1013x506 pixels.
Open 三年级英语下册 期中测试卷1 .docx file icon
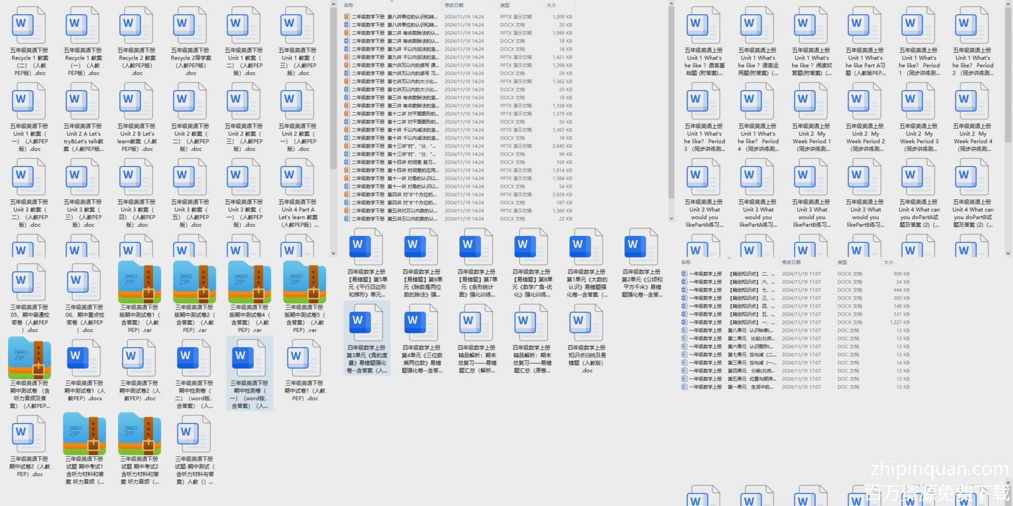click(x=84, y=357)
